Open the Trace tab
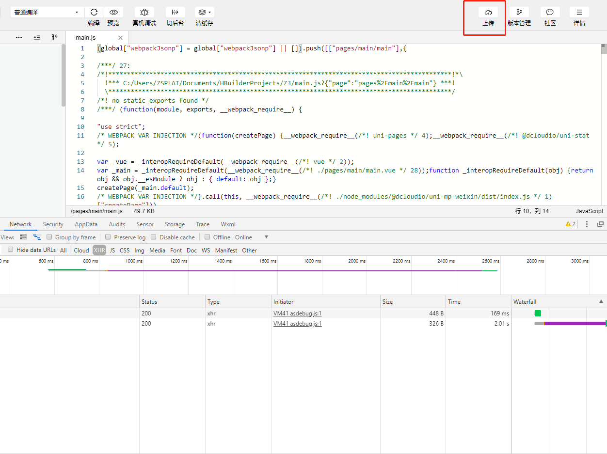 [x=203, y=224]
